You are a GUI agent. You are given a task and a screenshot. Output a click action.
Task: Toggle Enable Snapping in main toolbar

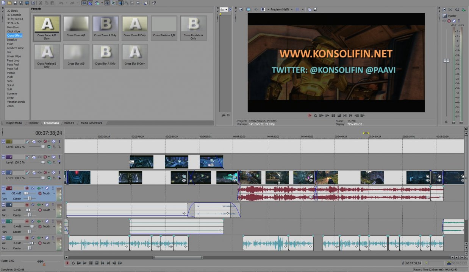(84, 3)
